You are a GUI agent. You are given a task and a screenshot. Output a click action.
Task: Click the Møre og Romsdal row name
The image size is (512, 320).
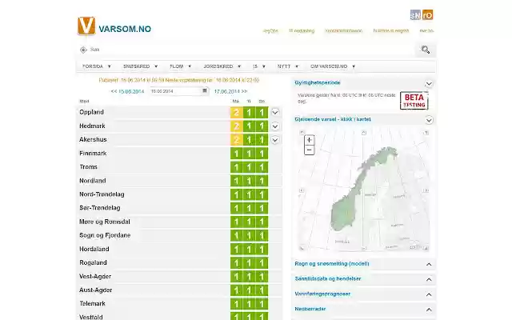click(x=105, y=222)
